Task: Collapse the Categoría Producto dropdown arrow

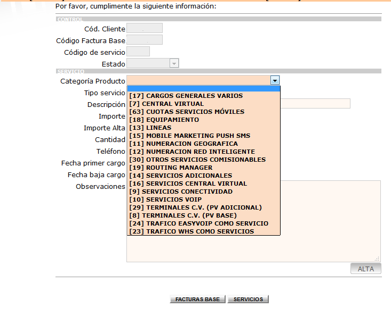Action: coord(275,80)
